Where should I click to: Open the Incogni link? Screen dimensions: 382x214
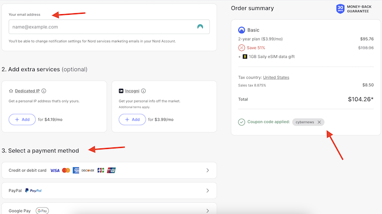[132, 91]
